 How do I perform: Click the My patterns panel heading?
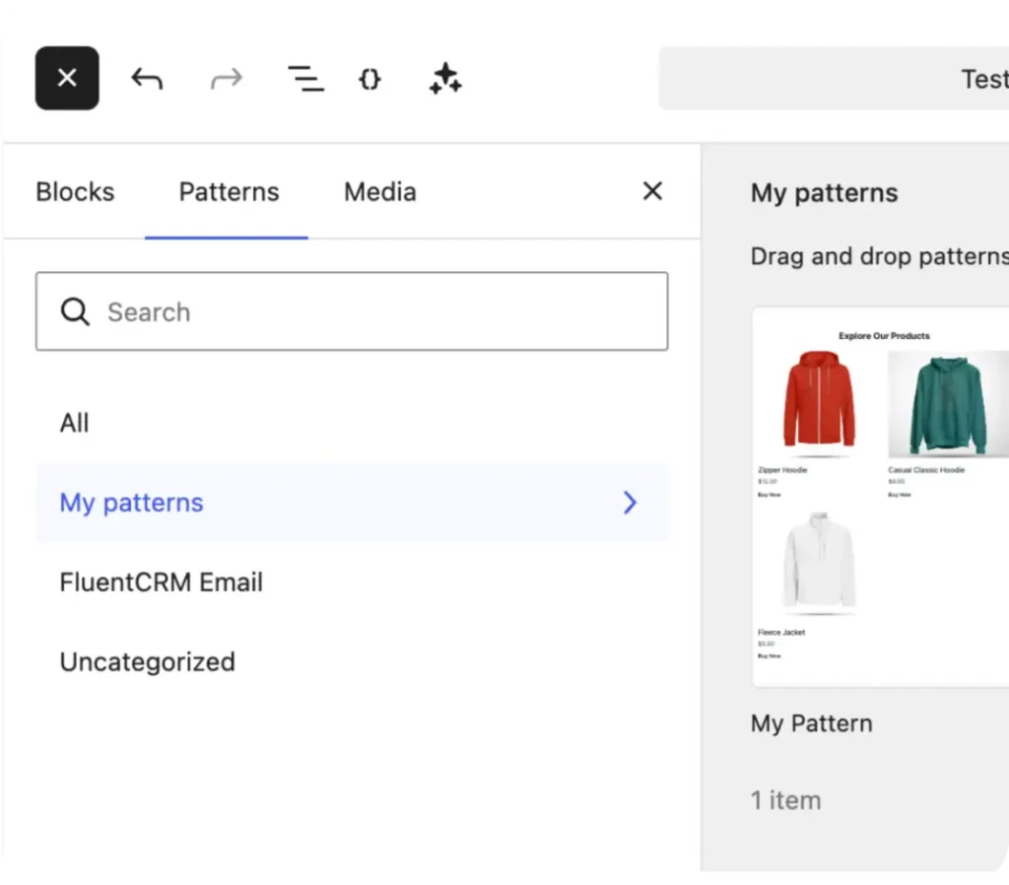pyautogui.click(x=824, y=193)
